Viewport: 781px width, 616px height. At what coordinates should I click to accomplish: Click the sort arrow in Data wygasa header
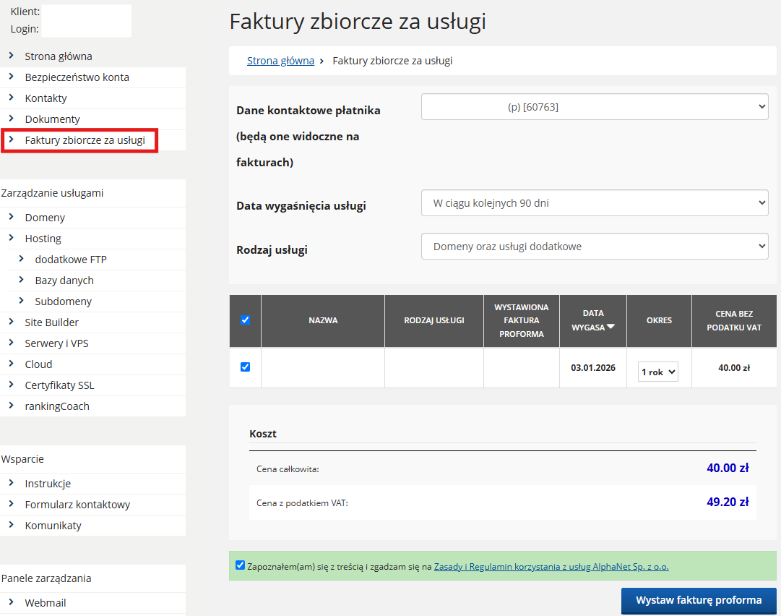click(611, 327)
